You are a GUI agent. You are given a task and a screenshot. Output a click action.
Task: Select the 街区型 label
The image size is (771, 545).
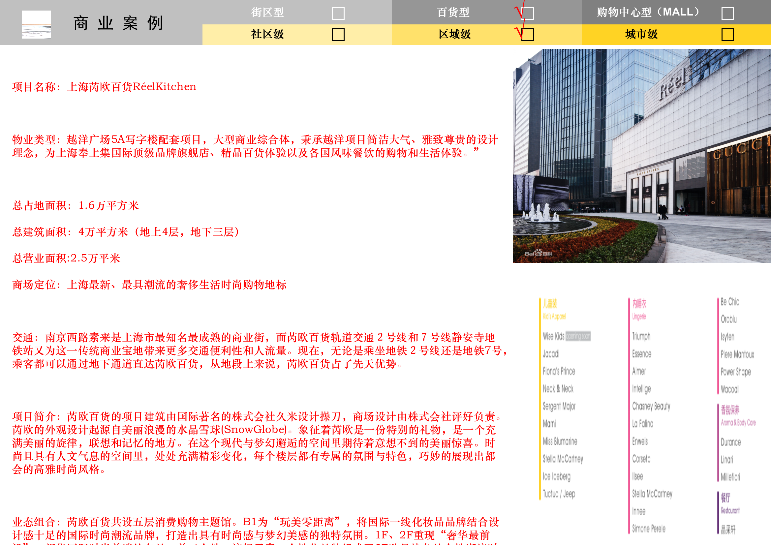267,13
